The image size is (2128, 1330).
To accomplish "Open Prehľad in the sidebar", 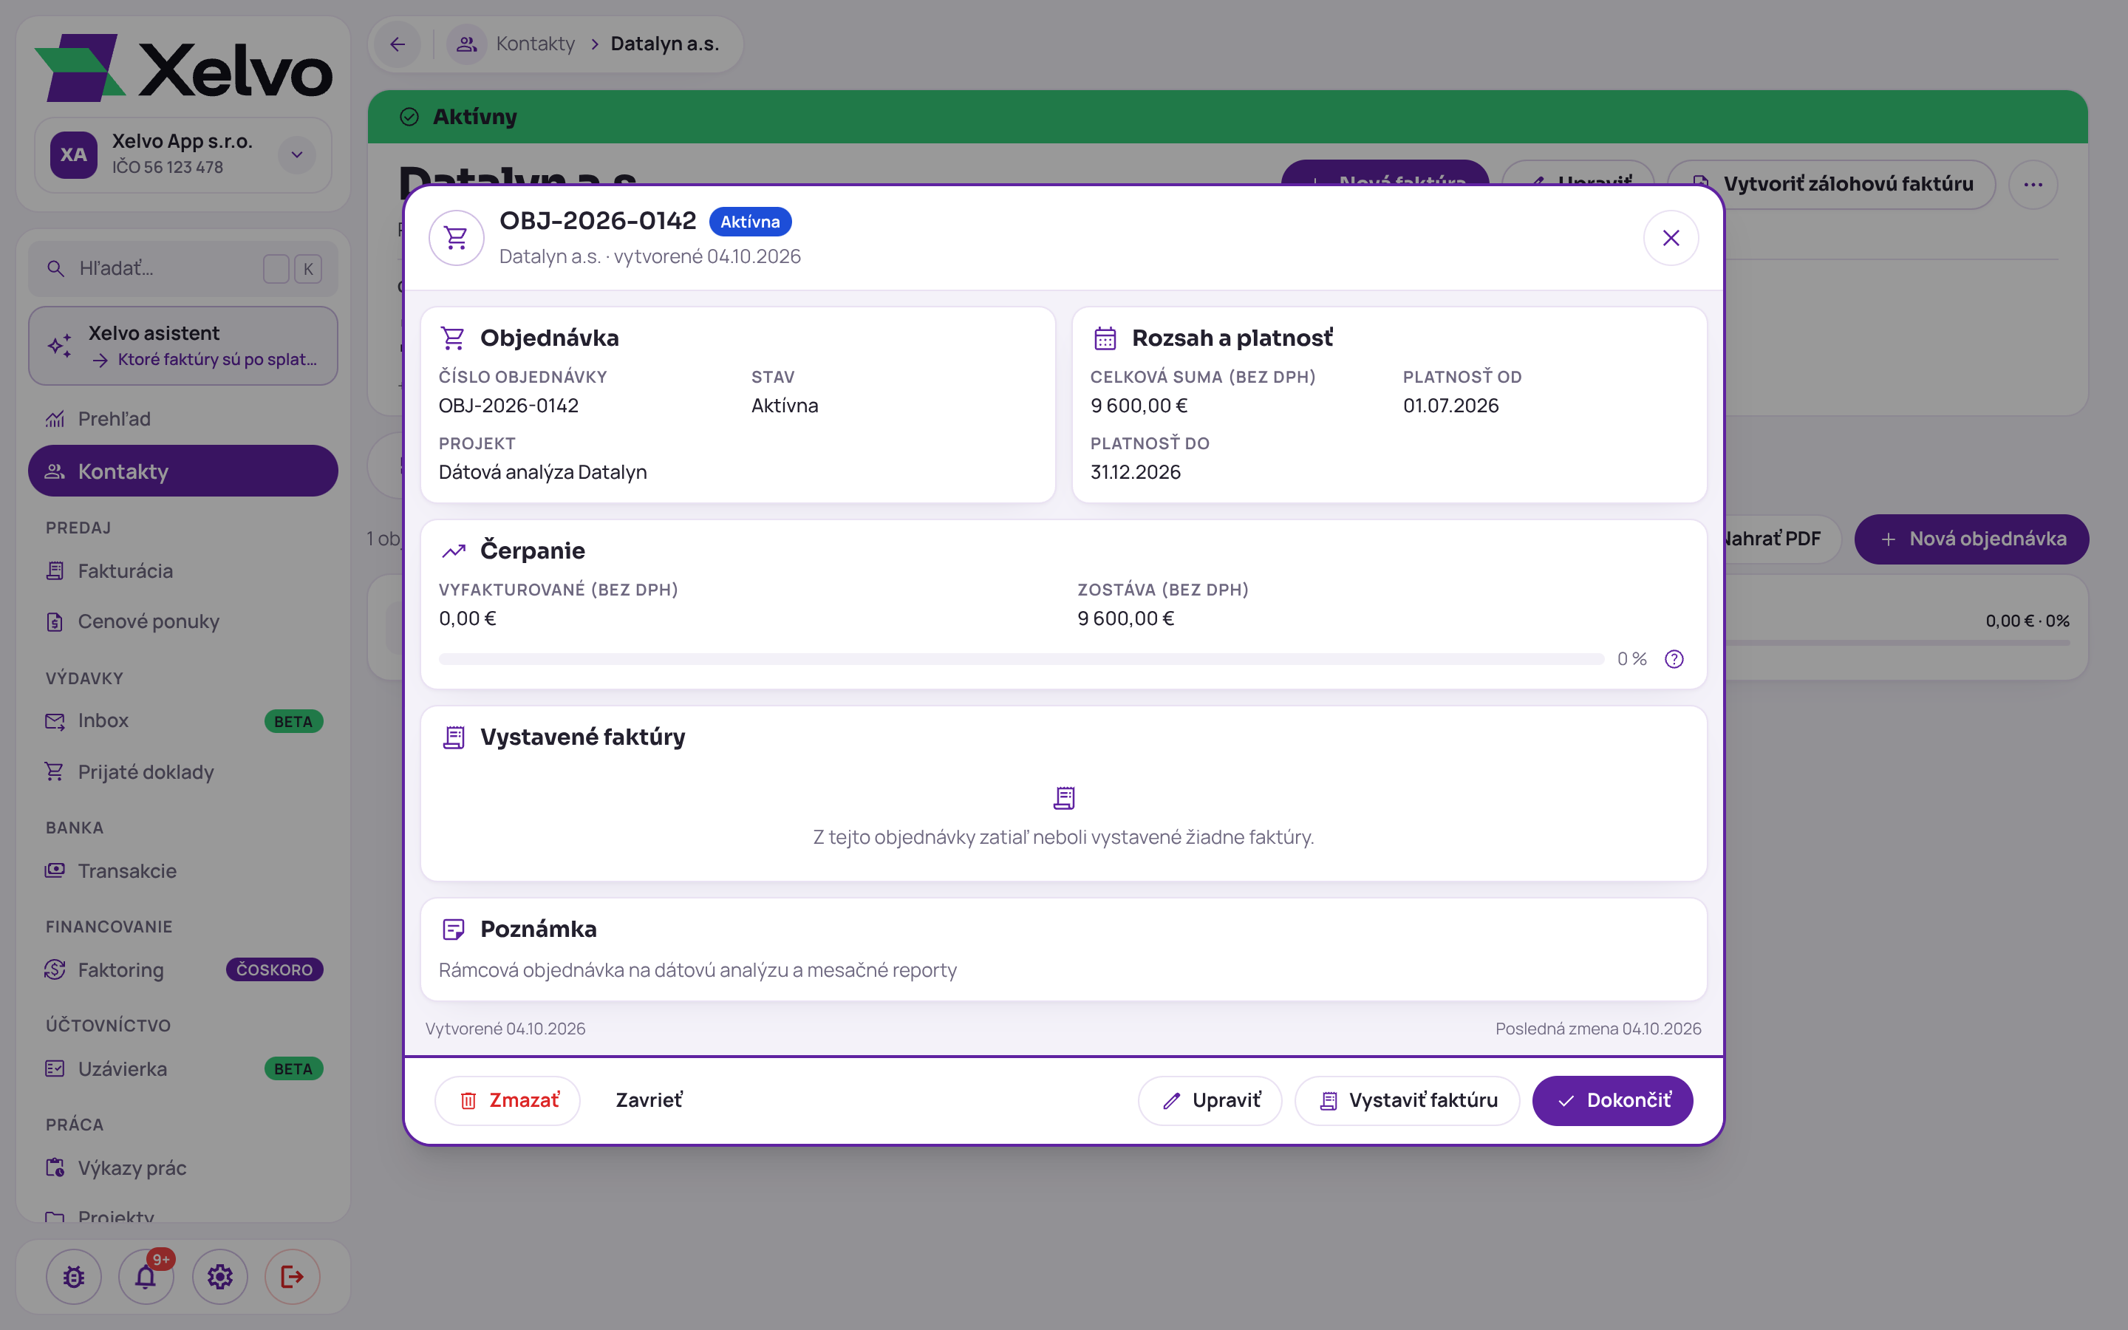I will pyautogui.click(x=183, y=419).
